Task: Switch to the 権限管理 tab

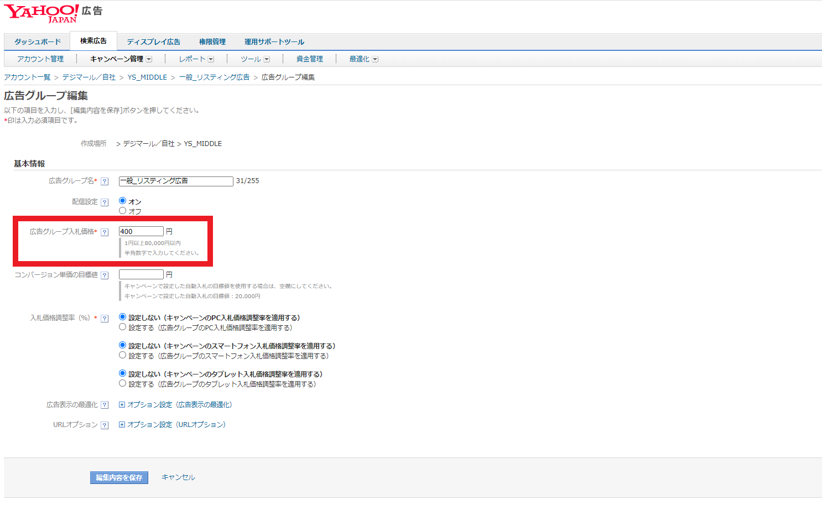Action: 212,42
